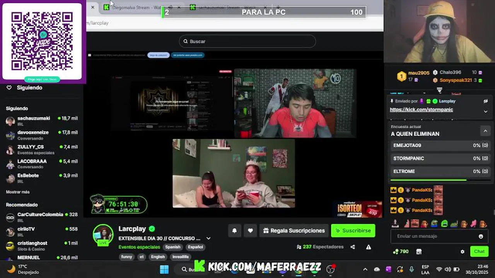
Task: Switch to the sachauzumaki Stream browser tab
Action: [228, 7]
